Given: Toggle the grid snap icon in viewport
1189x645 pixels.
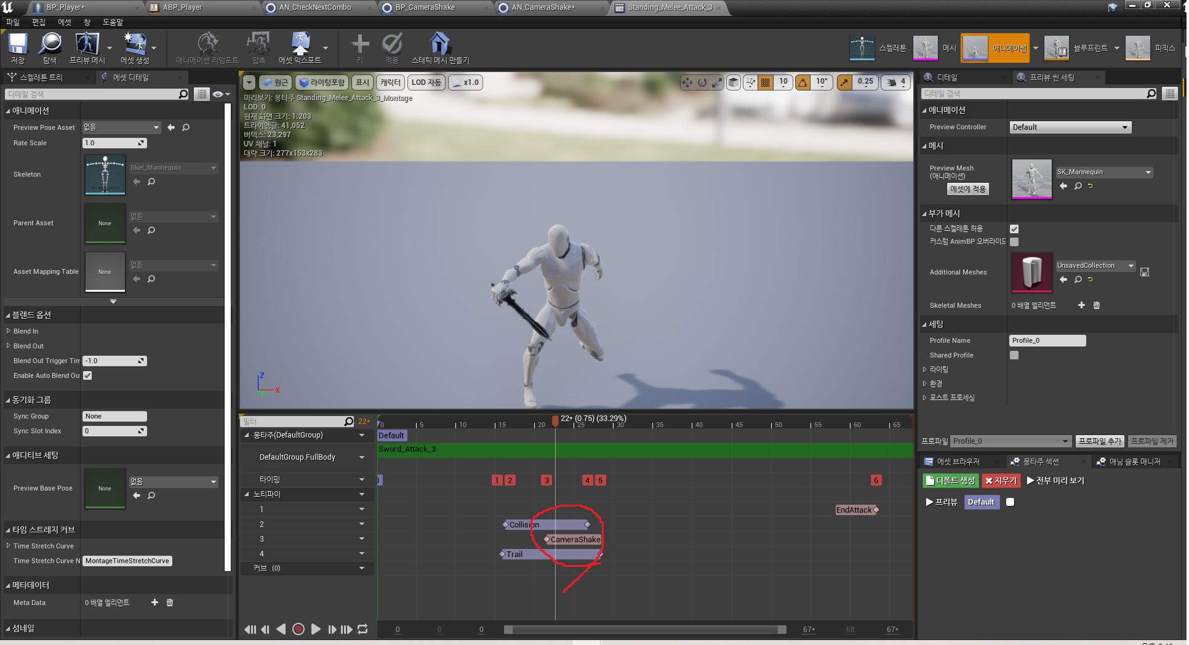Looking at the screenshot, I should [x=766, y=82].
